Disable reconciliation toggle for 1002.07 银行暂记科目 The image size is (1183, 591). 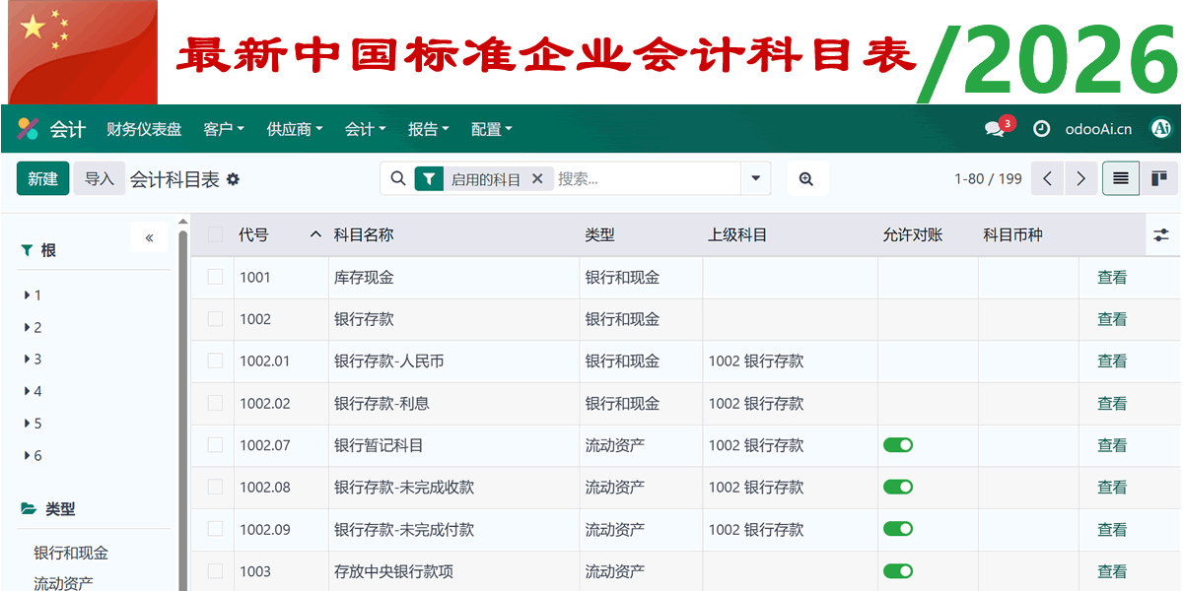(x=898, y=445)
